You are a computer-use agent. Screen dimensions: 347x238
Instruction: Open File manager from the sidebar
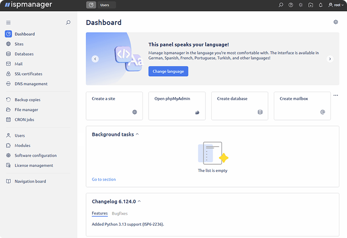[26, 110]
